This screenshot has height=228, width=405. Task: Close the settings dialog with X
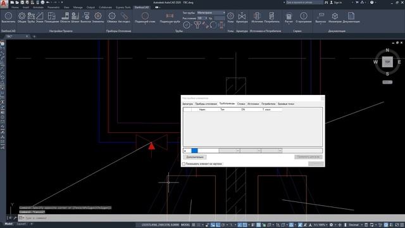click(322, 98)
